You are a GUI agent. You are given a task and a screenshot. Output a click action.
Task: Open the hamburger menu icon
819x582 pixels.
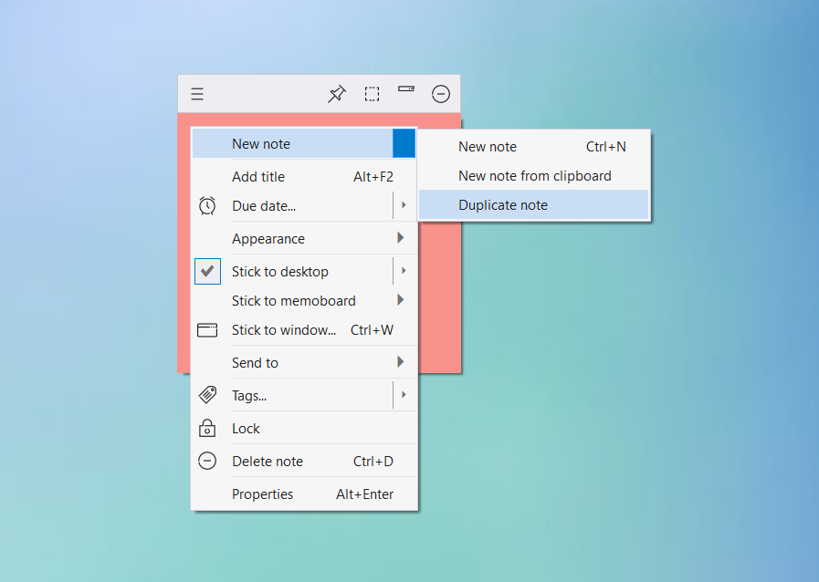click(197, 94)
